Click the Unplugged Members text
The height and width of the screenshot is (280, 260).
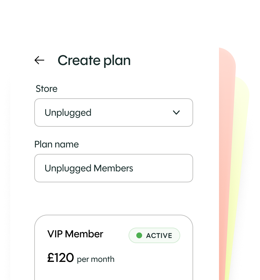89,168
